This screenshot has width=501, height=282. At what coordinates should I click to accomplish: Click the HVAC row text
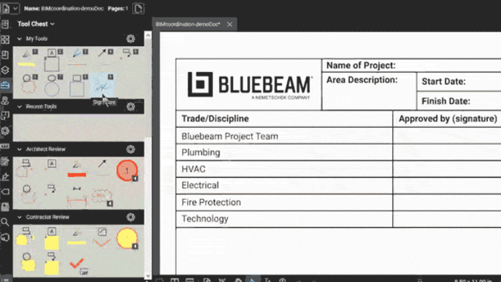point(193,169)
